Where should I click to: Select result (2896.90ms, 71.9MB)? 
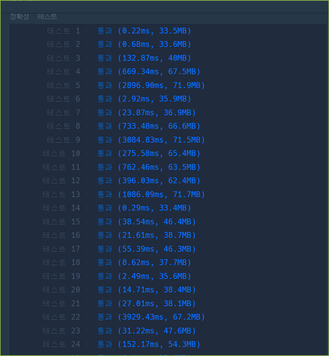coord(161,85)
